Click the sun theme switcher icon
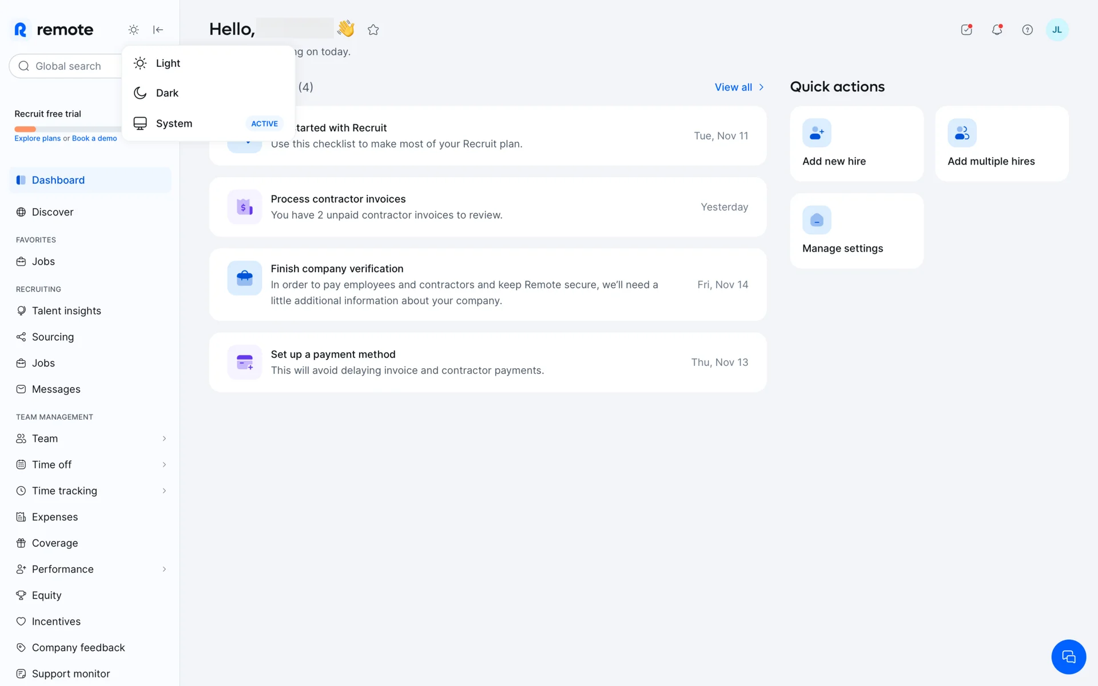The height and width of the screenshot is (686, 1098). [133, 30]
